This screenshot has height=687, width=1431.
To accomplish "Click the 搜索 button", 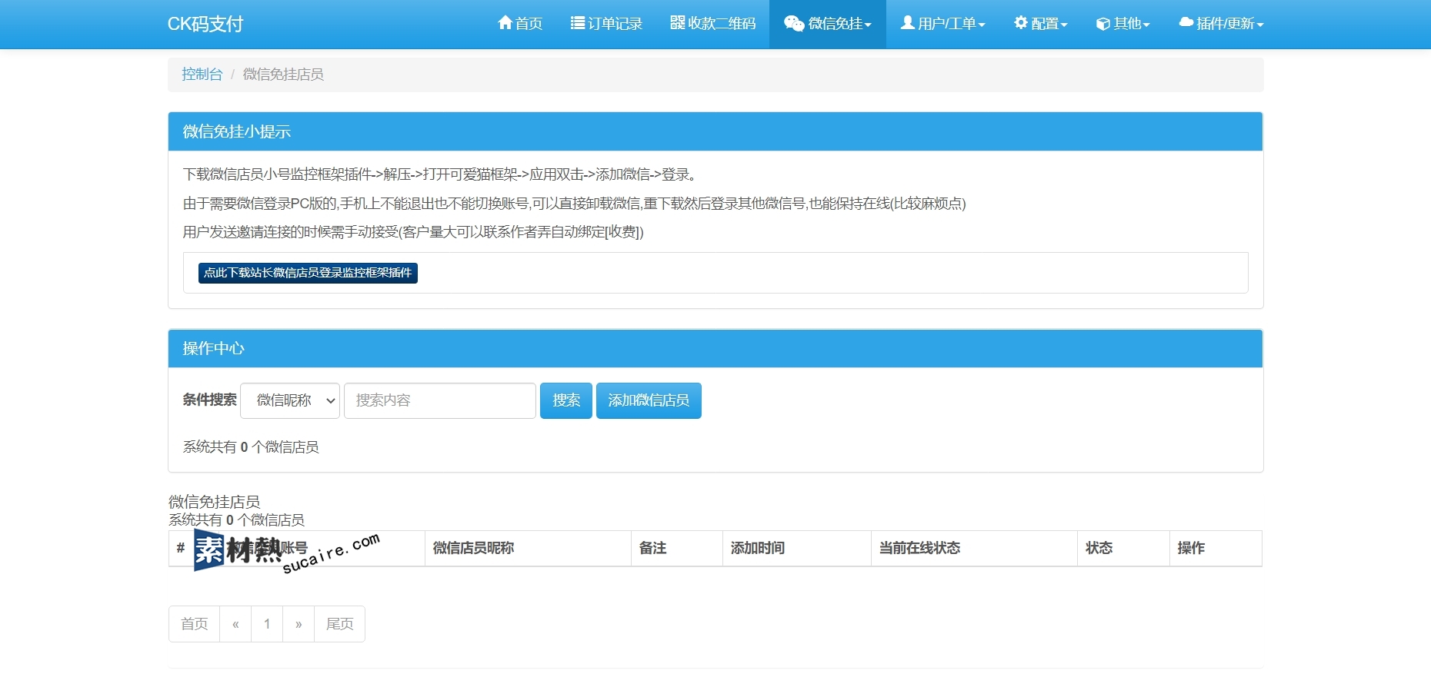I will [x=566, y=400].
